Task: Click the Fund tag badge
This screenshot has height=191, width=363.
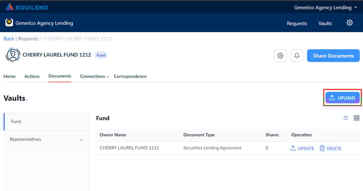Action: point(101,55)
